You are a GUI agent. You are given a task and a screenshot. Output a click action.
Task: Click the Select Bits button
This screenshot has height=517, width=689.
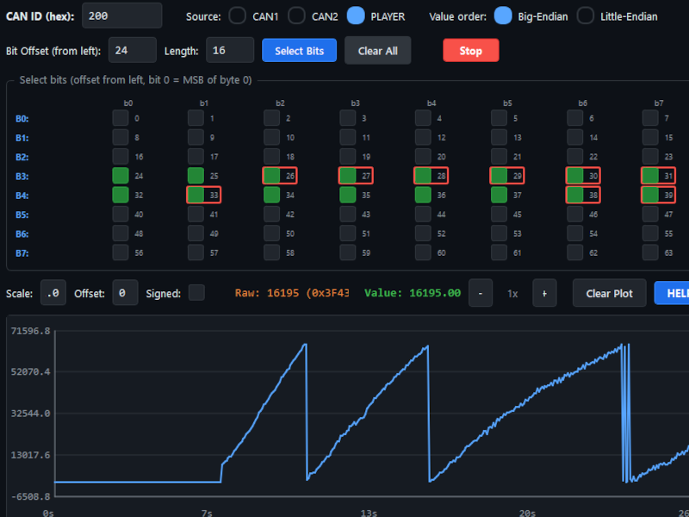click(x=299, y=51)
